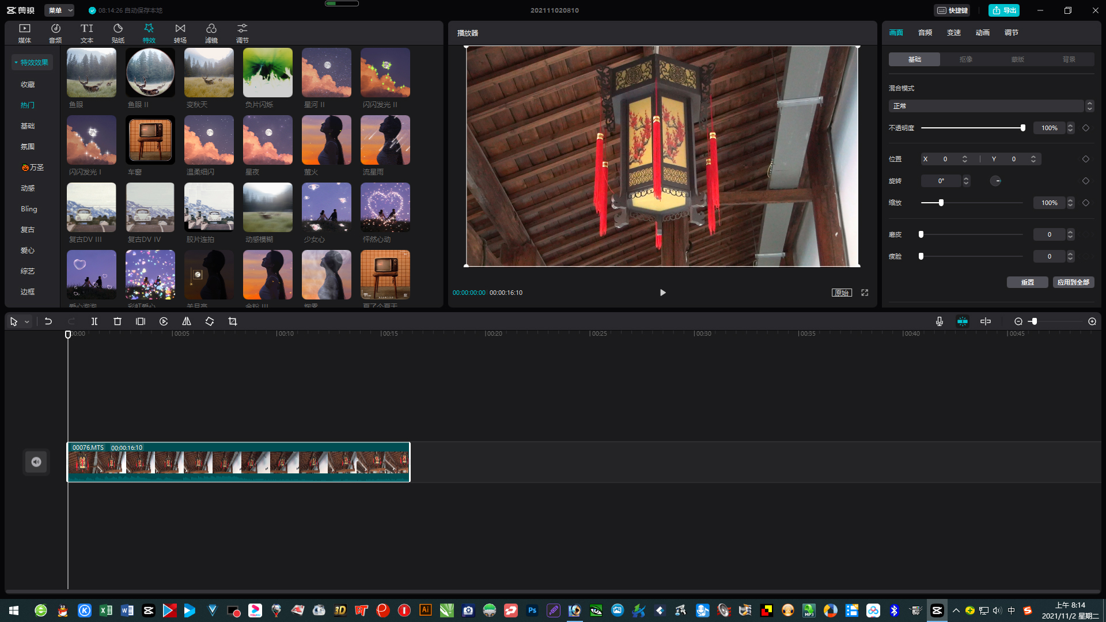1106x622 pixels.
Task: Switch to the 背景 background sub-tab
Action: click(1069, 59)
